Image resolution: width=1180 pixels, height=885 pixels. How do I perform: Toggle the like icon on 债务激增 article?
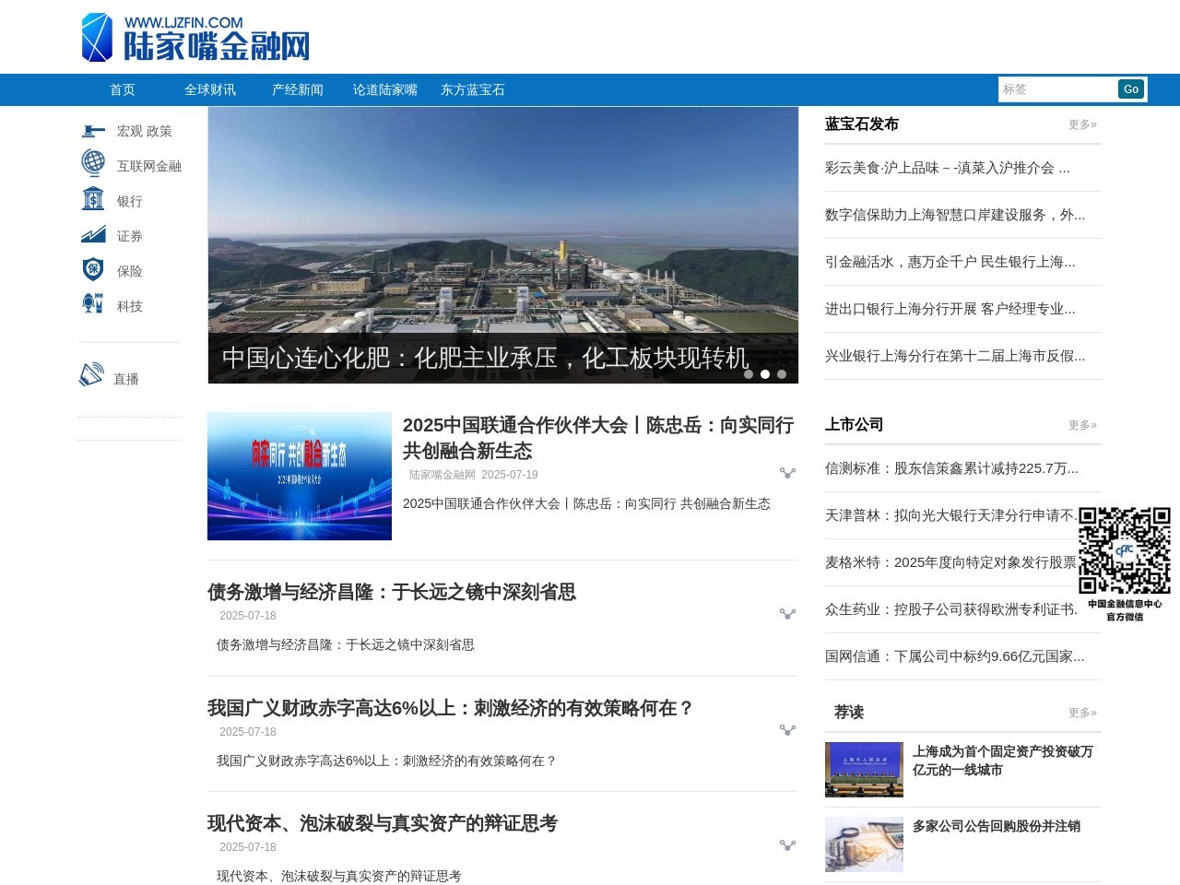788,613
